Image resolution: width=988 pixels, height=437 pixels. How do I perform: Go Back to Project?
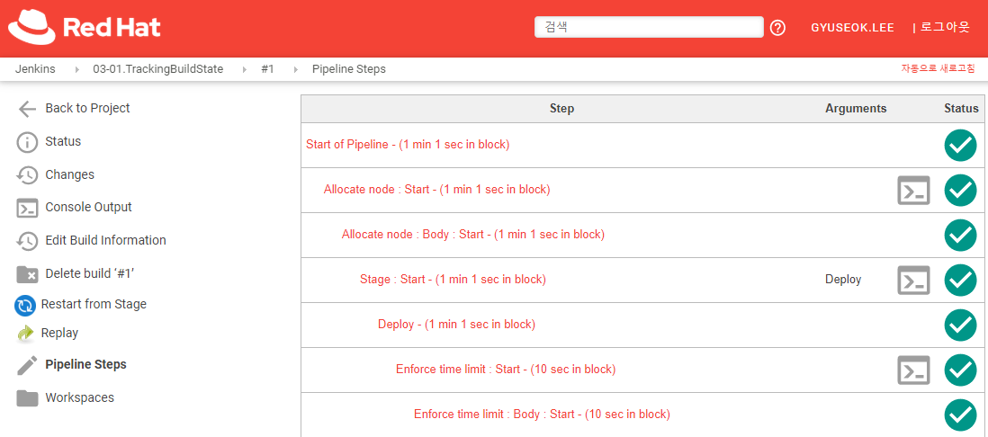pos(87,109)
